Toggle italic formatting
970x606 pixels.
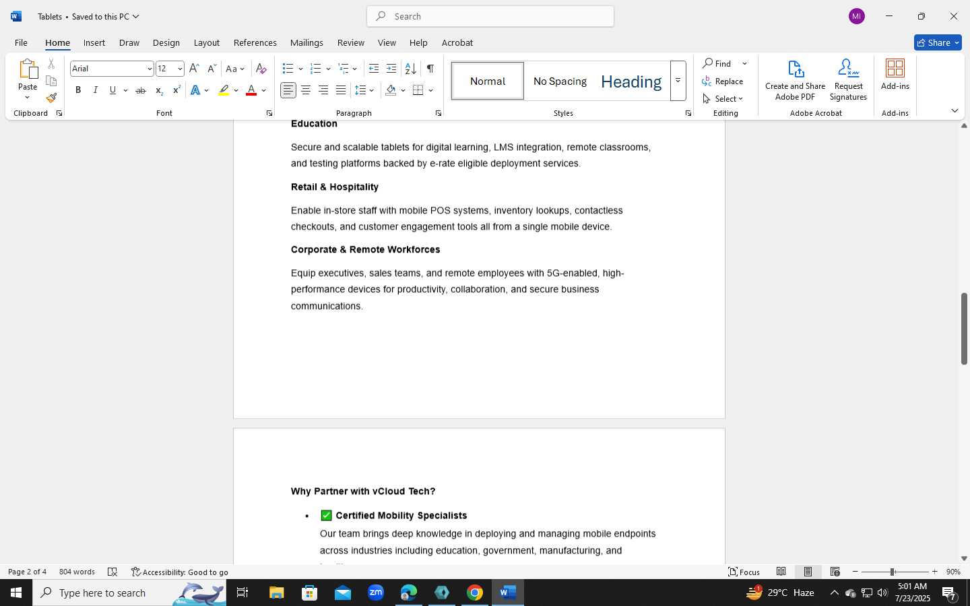click(x=95, y=90)
